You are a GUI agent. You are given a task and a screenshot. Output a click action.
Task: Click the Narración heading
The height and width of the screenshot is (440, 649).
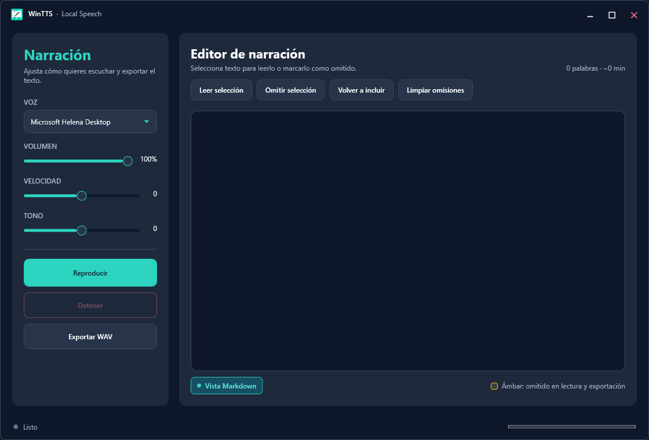point(57,55)
